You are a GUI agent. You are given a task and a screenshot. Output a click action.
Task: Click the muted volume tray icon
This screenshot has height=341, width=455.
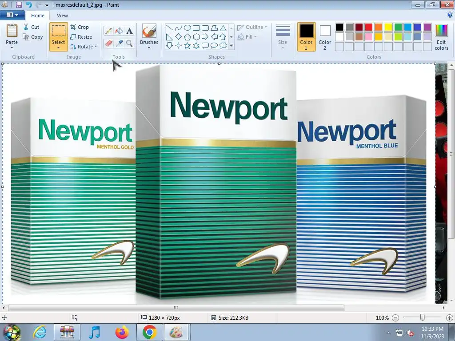(410, 333)
